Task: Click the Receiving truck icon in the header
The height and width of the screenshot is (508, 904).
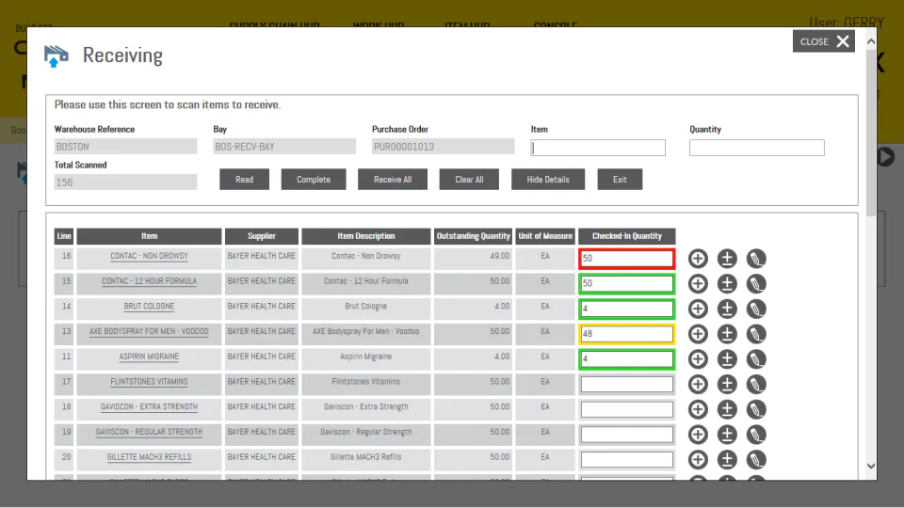Action: [x=56, y=56]
